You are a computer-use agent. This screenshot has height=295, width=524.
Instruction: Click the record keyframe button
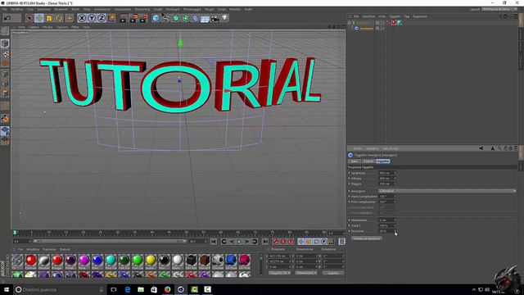(275, 242)
